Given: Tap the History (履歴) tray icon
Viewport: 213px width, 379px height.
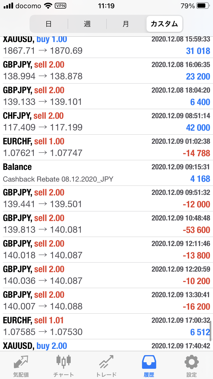Looking at the screenshot, I should [149, 362].
